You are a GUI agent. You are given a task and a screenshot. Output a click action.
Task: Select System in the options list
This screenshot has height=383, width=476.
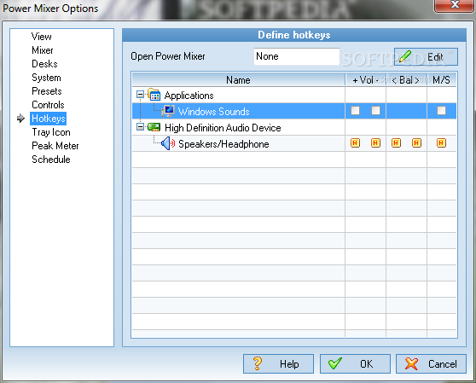click(46, 78)
